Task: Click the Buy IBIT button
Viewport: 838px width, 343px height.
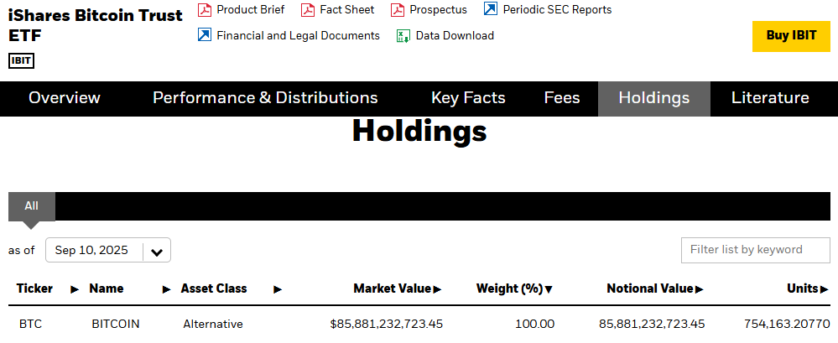Action: click(791, 36)
